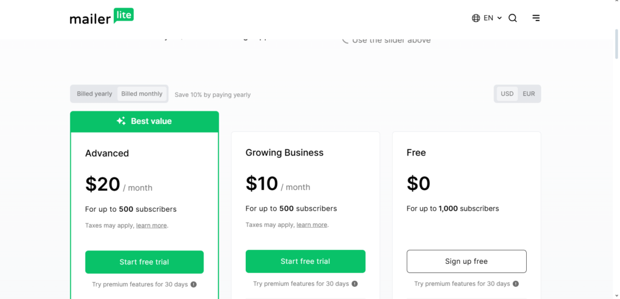Select Billed monthly option

(142, 94)
